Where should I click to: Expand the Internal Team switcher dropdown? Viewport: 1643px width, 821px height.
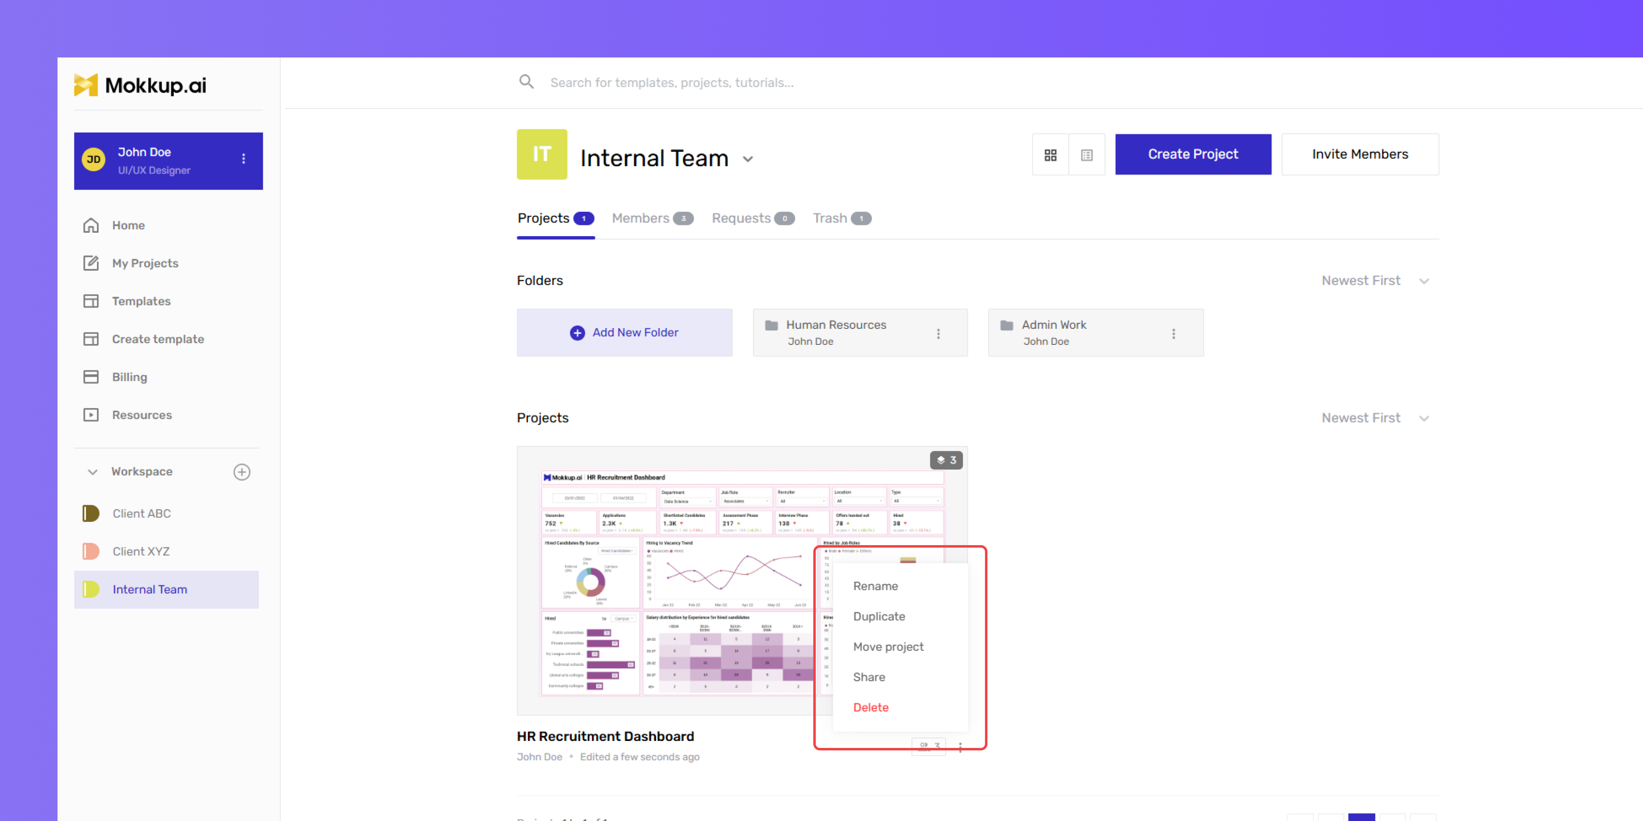point(748,159)
